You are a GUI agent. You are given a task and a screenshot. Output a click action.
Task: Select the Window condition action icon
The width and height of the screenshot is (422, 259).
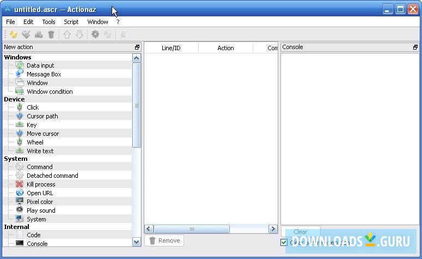pos(20,91)
